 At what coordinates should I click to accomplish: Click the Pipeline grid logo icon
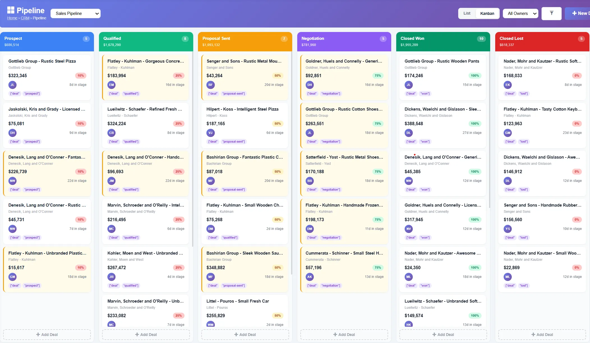coord(10,10)
